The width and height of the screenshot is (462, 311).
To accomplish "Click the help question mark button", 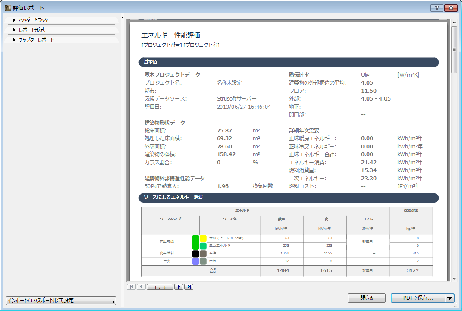I will 437,8.
